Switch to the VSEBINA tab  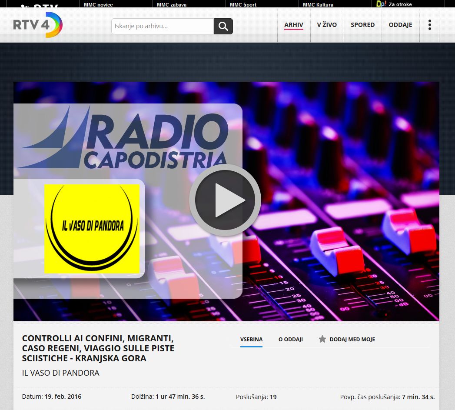click(x=251, y=340)
